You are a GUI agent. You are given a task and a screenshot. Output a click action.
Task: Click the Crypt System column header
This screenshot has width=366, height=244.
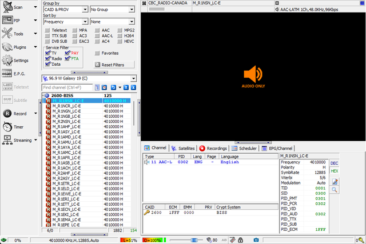[246, 207]
